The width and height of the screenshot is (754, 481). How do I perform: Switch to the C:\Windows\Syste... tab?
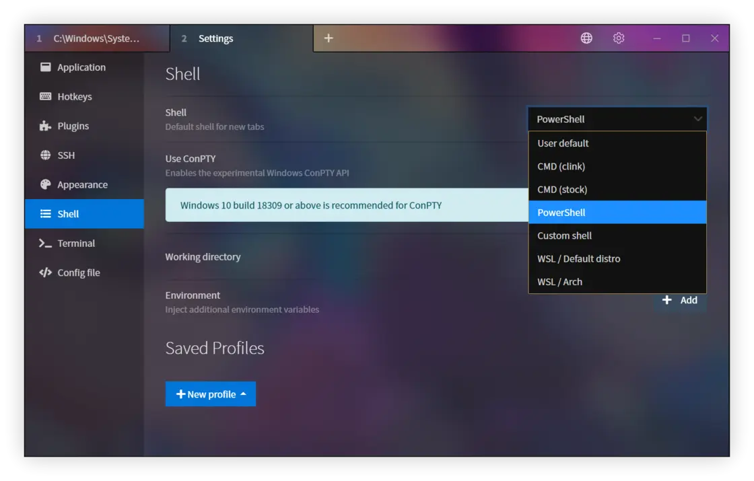point(97,38)
